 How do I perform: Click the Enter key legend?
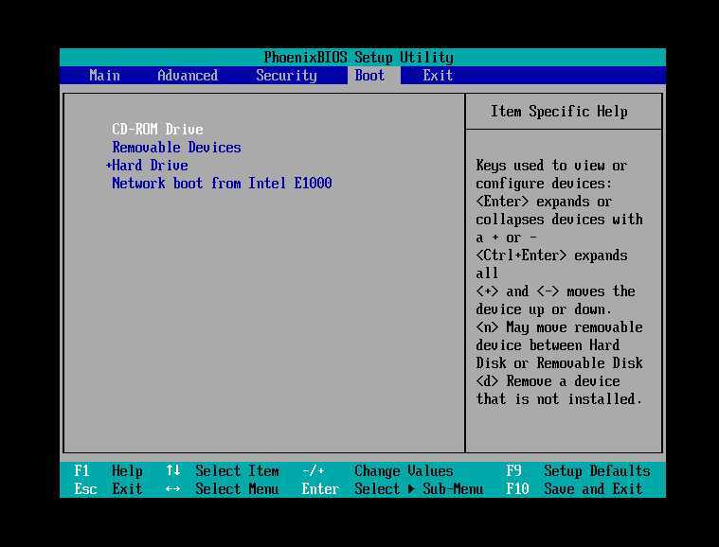click(320, 489)
